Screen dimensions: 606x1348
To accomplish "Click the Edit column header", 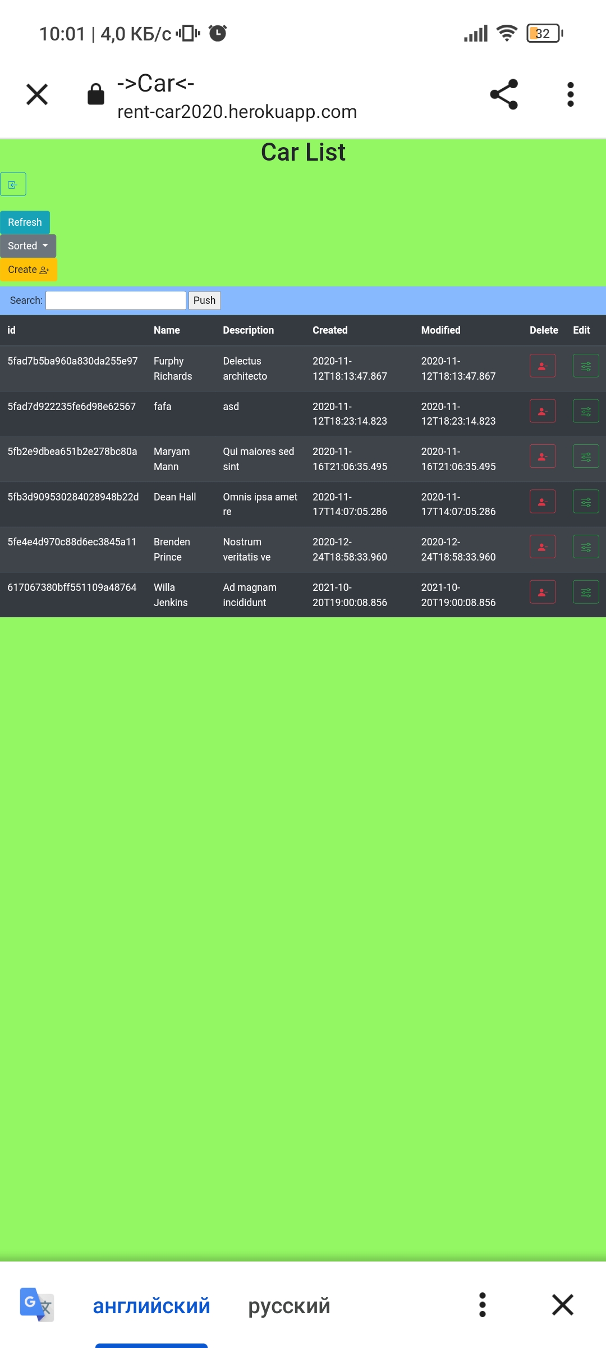I will point(581,330).
